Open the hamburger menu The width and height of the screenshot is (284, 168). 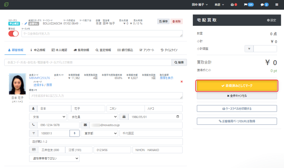pos(277,5)
